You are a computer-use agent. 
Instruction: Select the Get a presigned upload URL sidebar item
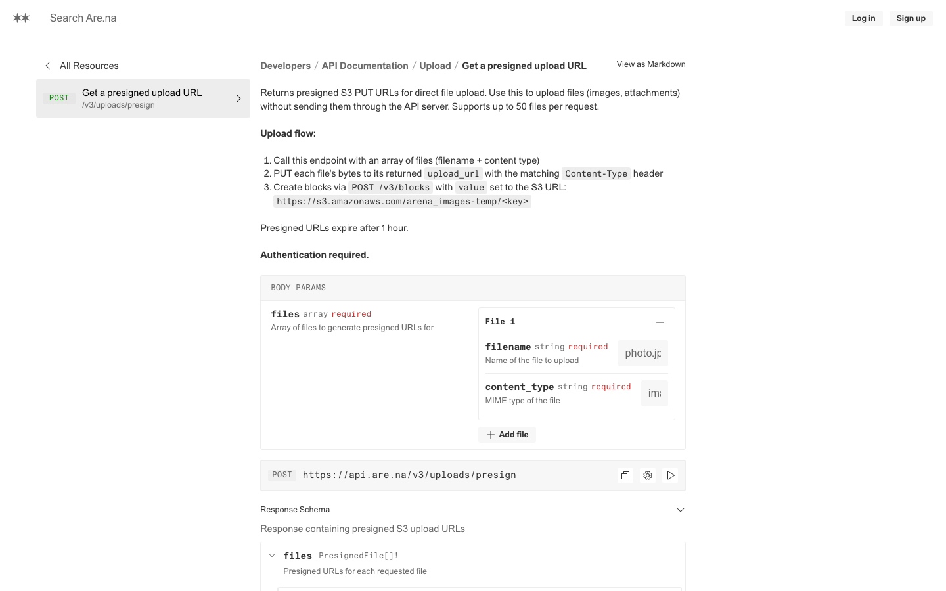pos(143,98)
